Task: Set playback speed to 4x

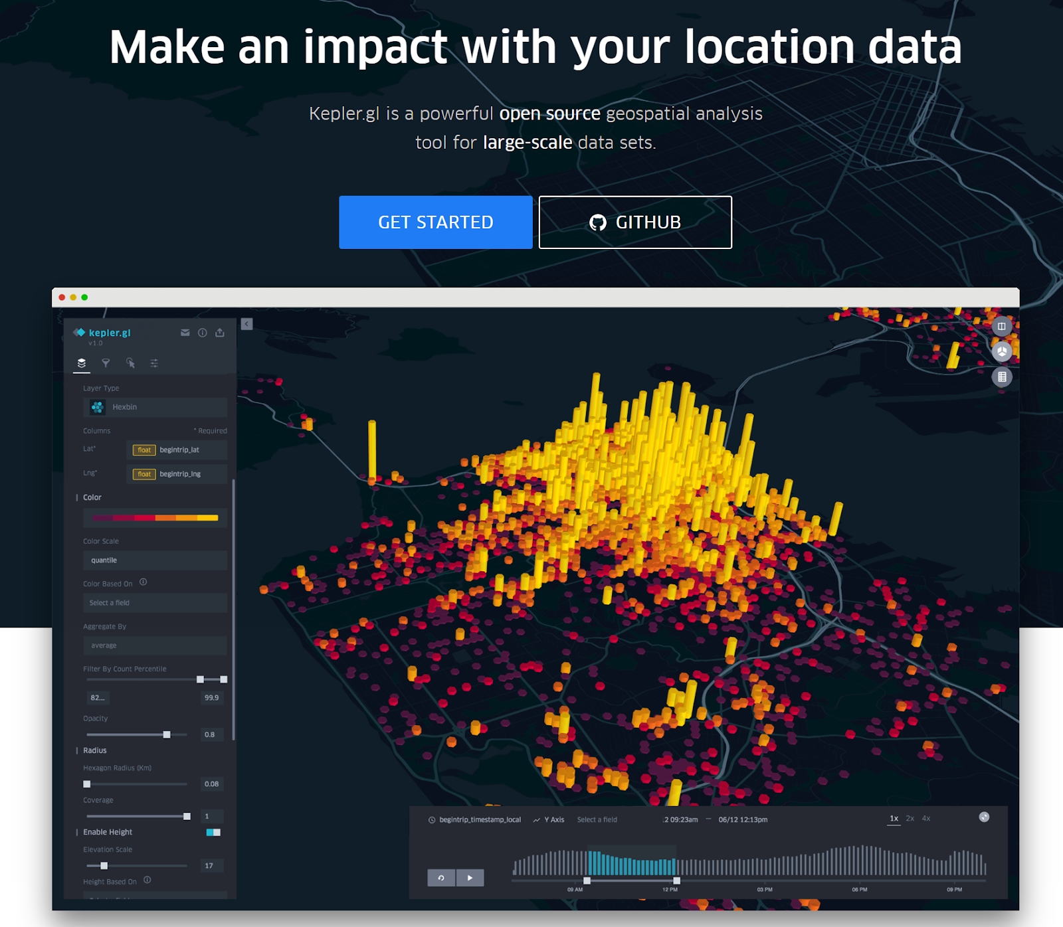Action: pos(926,819)
